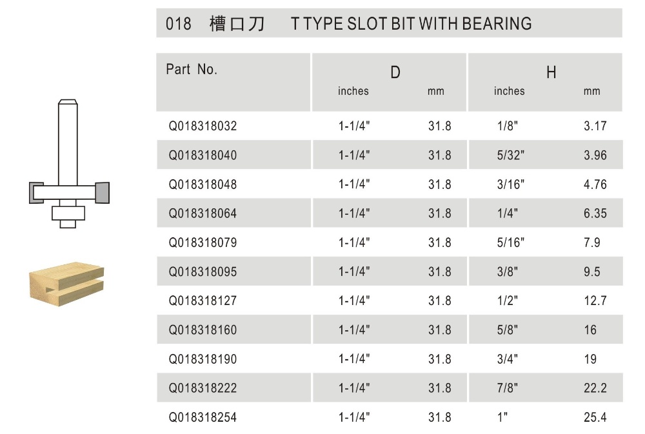
Task: Select part number Q018318254
Action: point(203,418)
